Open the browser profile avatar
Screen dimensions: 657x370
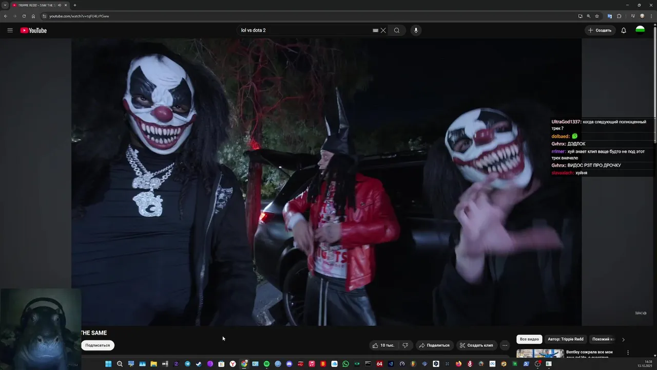pyautogui.click(x=642, y=16)
